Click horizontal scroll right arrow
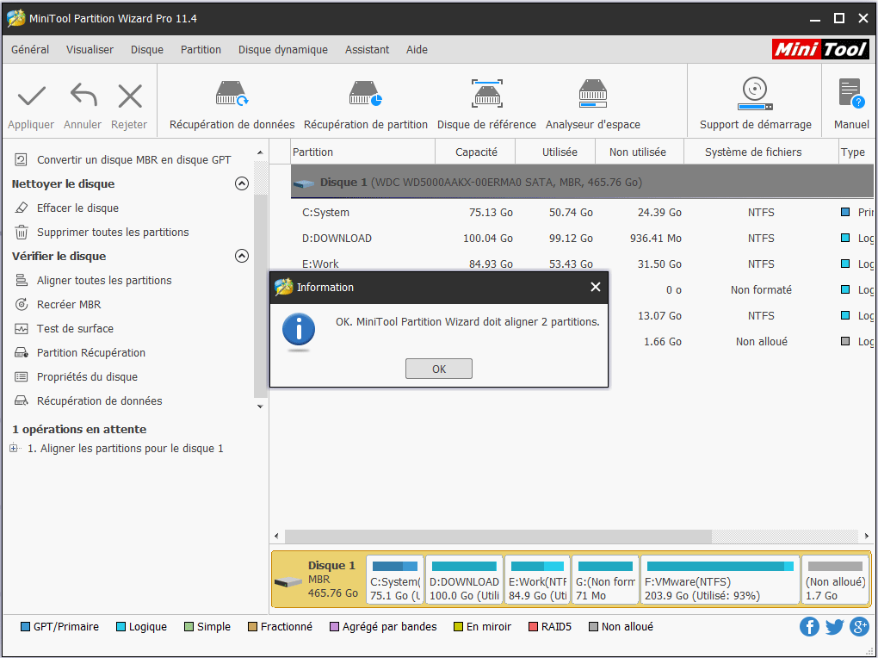 pos(866,536)
